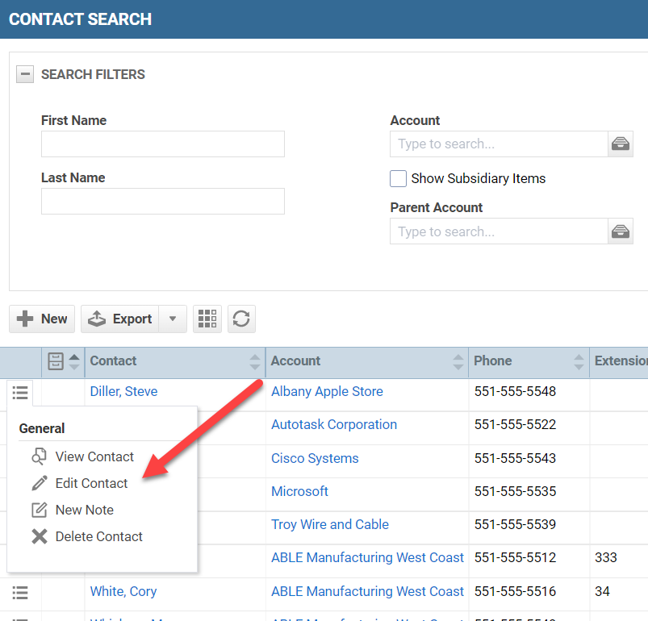Click phone number 551-555-5516
This screenshot has height=621, width=648.
click(515, 591)
